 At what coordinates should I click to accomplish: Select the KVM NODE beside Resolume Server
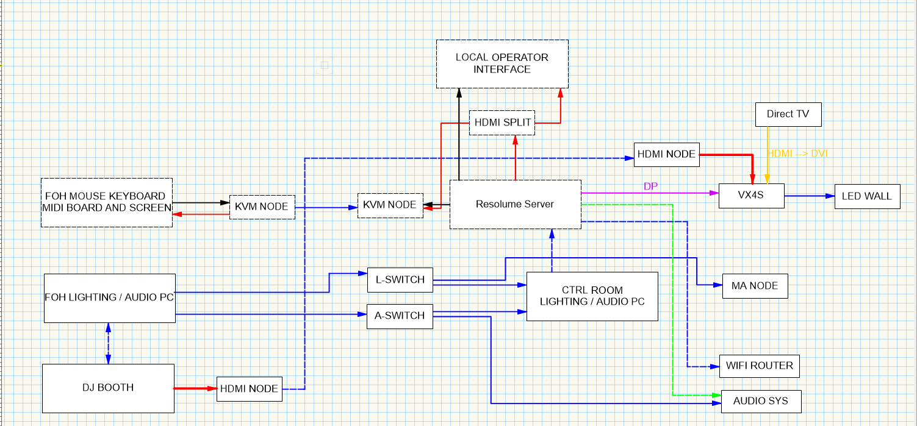(390, 205)
